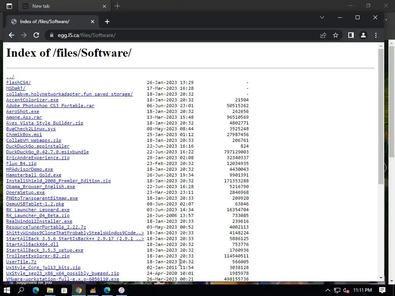
Task: Click the padlock site info icon
Action: 52,35
